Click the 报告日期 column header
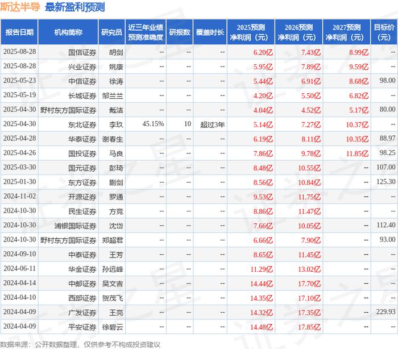This screenshot has width=398, height=349. click(19, 32)
